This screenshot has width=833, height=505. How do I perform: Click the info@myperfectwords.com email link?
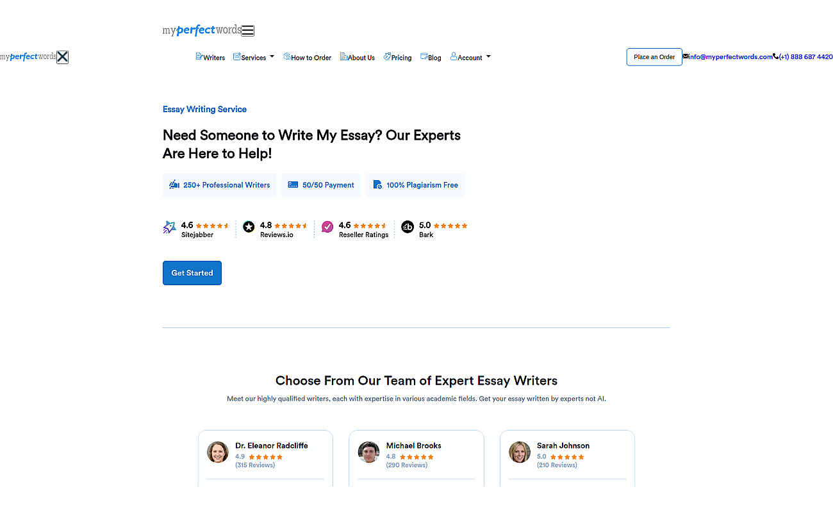(x=730, y=57)
